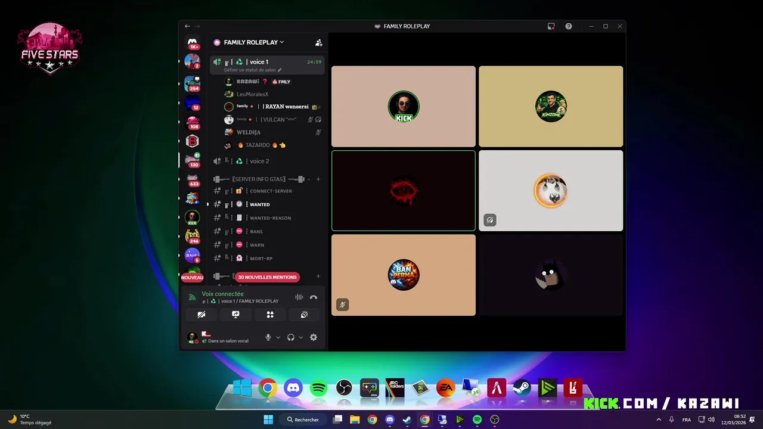Select RAYAN weneersi in voice list
Image resolution: width=763 pixels, height=429 pixels.
coord(273,107)
